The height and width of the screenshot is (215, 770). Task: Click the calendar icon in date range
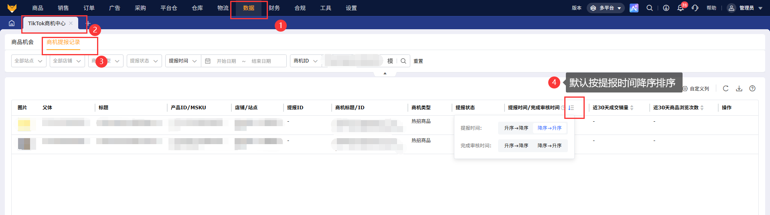pos(208,61)
